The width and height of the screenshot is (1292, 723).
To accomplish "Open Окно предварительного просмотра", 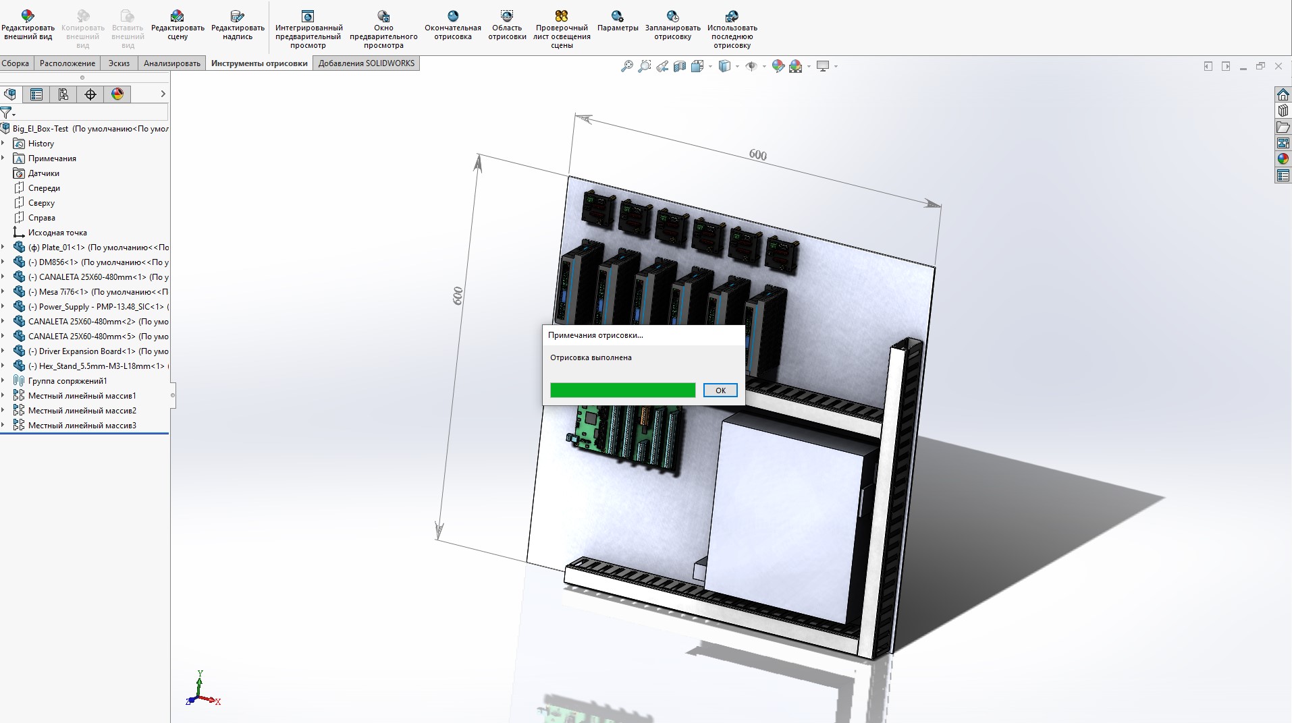I will (383, 29).
